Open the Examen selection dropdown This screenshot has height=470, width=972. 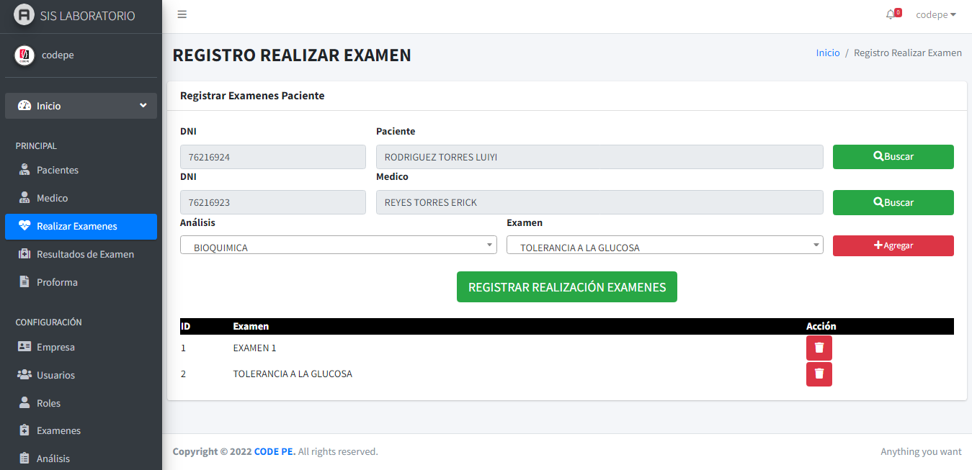[665, 245]
